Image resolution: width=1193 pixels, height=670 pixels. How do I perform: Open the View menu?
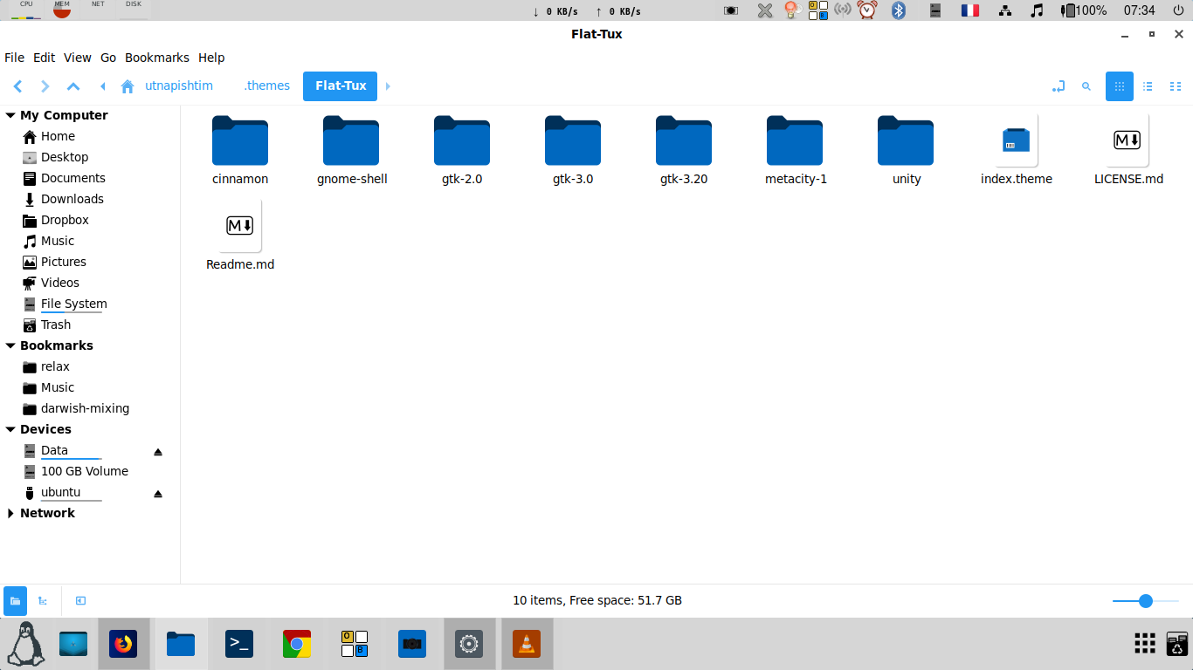77,58
